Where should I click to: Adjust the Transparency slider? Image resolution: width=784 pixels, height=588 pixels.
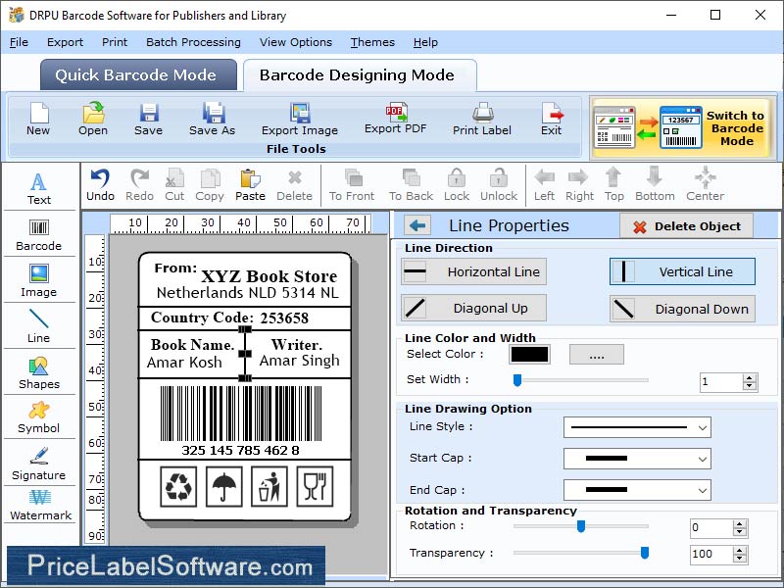coord(646,554)
